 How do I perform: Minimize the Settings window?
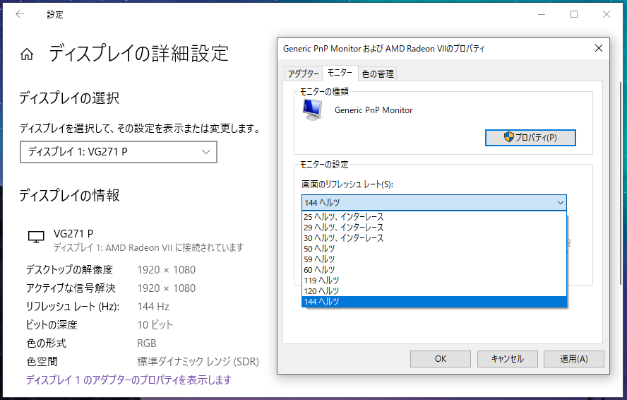[542, 14]
